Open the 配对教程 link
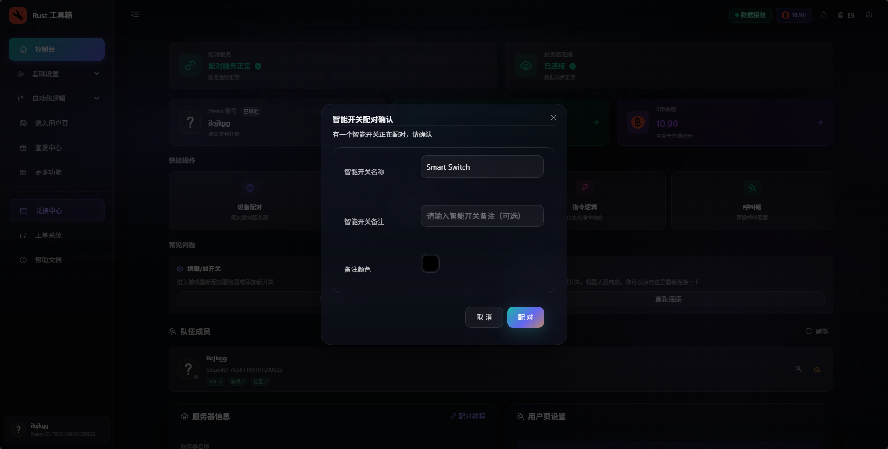 (468, 416)
